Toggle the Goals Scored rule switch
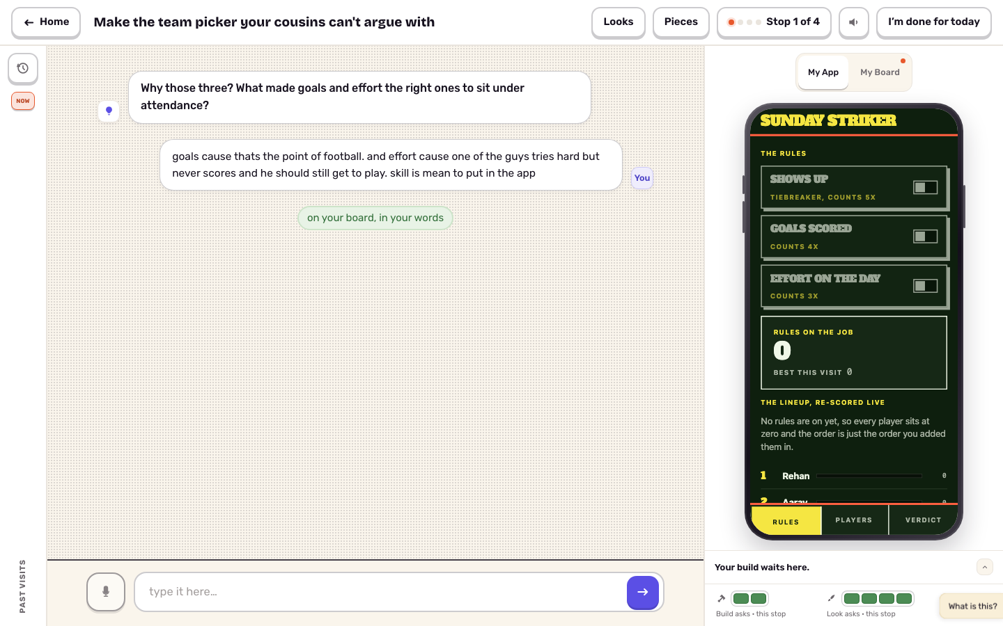1003x626 pixels. [x=925, y=236]
